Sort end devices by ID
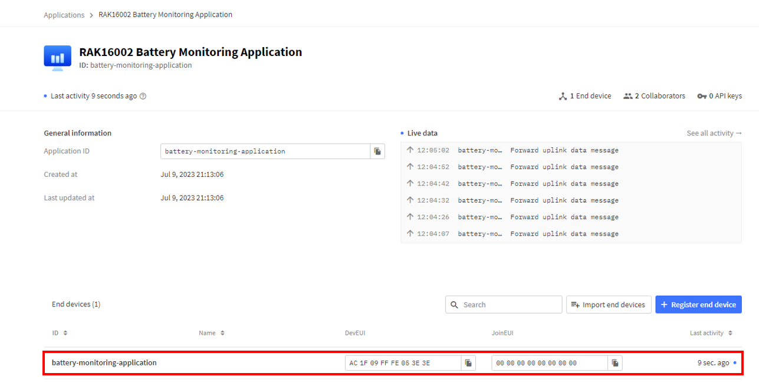The image size is (759, 386). click(x=60, y=333)
